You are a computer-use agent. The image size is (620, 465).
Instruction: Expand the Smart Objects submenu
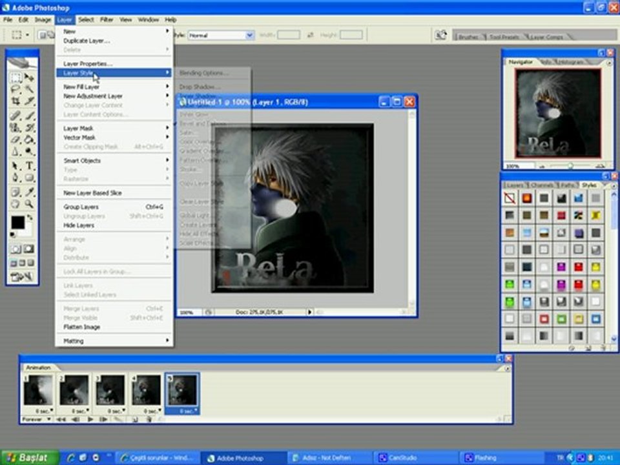(114, 161)
